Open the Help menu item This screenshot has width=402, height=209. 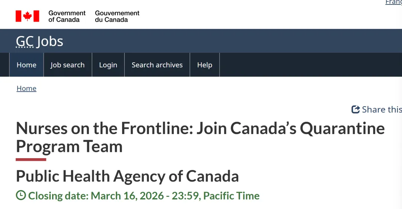[204, 65]
